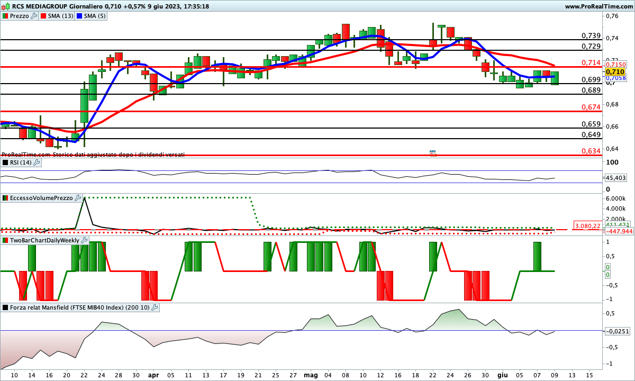
Task: Open the www.ProRealTime.com link
Action: (598, 6)
